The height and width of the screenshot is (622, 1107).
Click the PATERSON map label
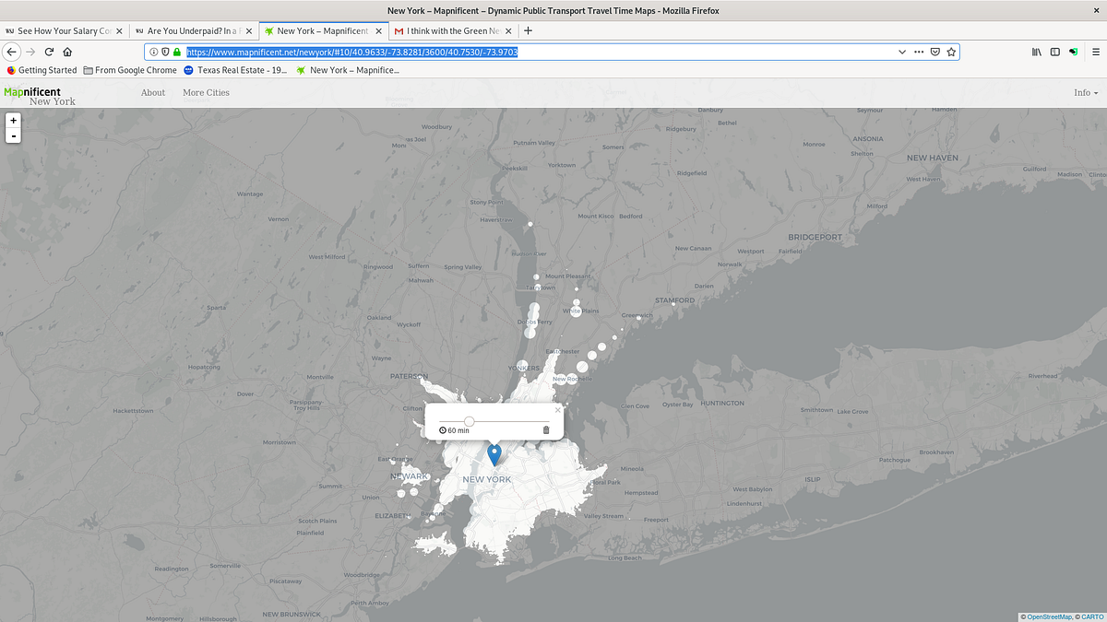tap(409, 376)
